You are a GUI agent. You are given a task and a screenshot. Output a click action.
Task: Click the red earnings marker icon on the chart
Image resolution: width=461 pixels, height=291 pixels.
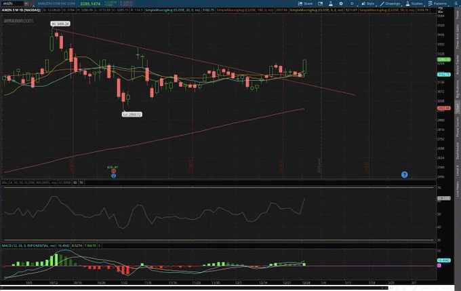(113, 171)
